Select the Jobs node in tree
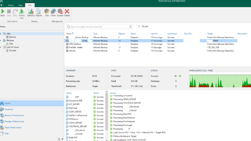The image size is (251, 141). tap(9, 34)
